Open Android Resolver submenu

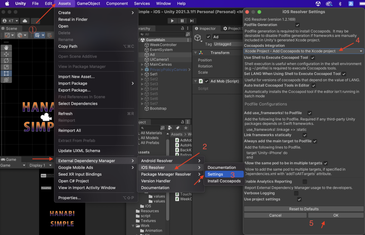pyautogui.click(x=170, y=161)
